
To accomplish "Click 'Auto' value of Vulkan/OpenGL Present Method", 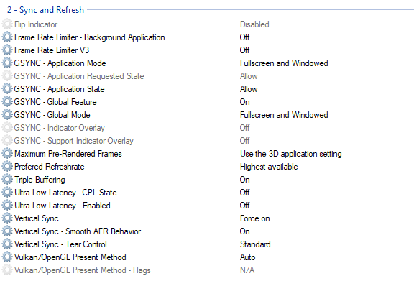I will pyautogui.click(x=248, y=257).
